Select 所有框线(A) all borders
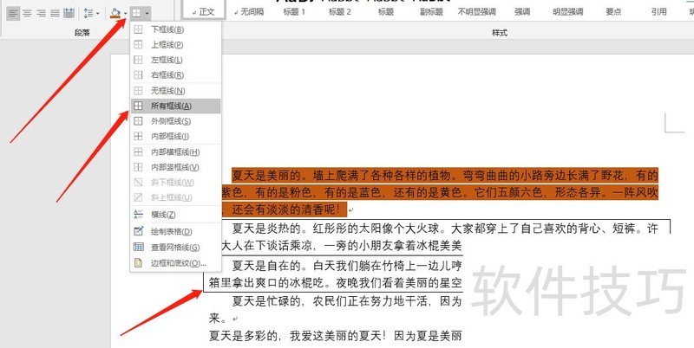694x348 pixels. click(176, 106)
